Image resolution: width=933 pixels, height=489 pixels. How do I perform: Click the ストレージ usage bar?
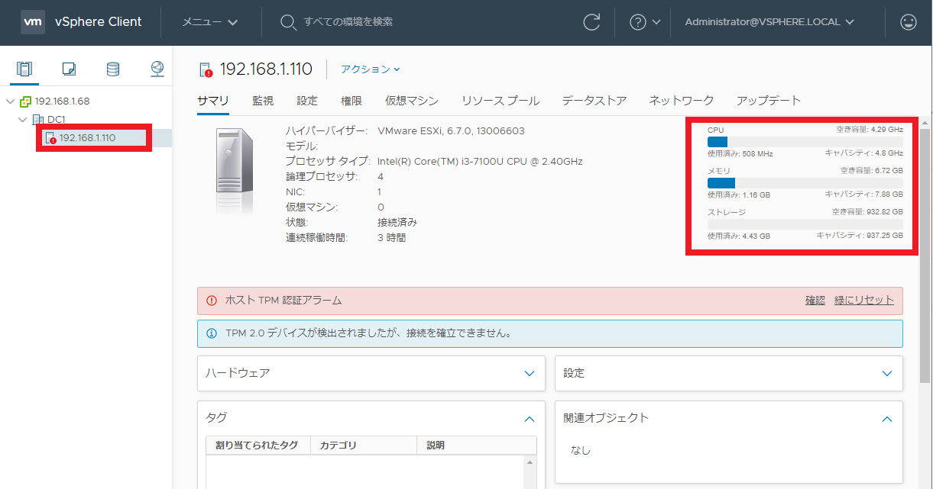pyautogui.click(x=805, y=224)
